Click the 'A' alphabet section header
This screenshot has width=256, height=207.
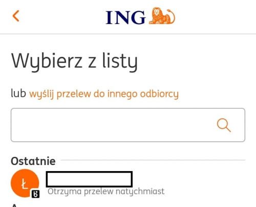click(14, 205)
